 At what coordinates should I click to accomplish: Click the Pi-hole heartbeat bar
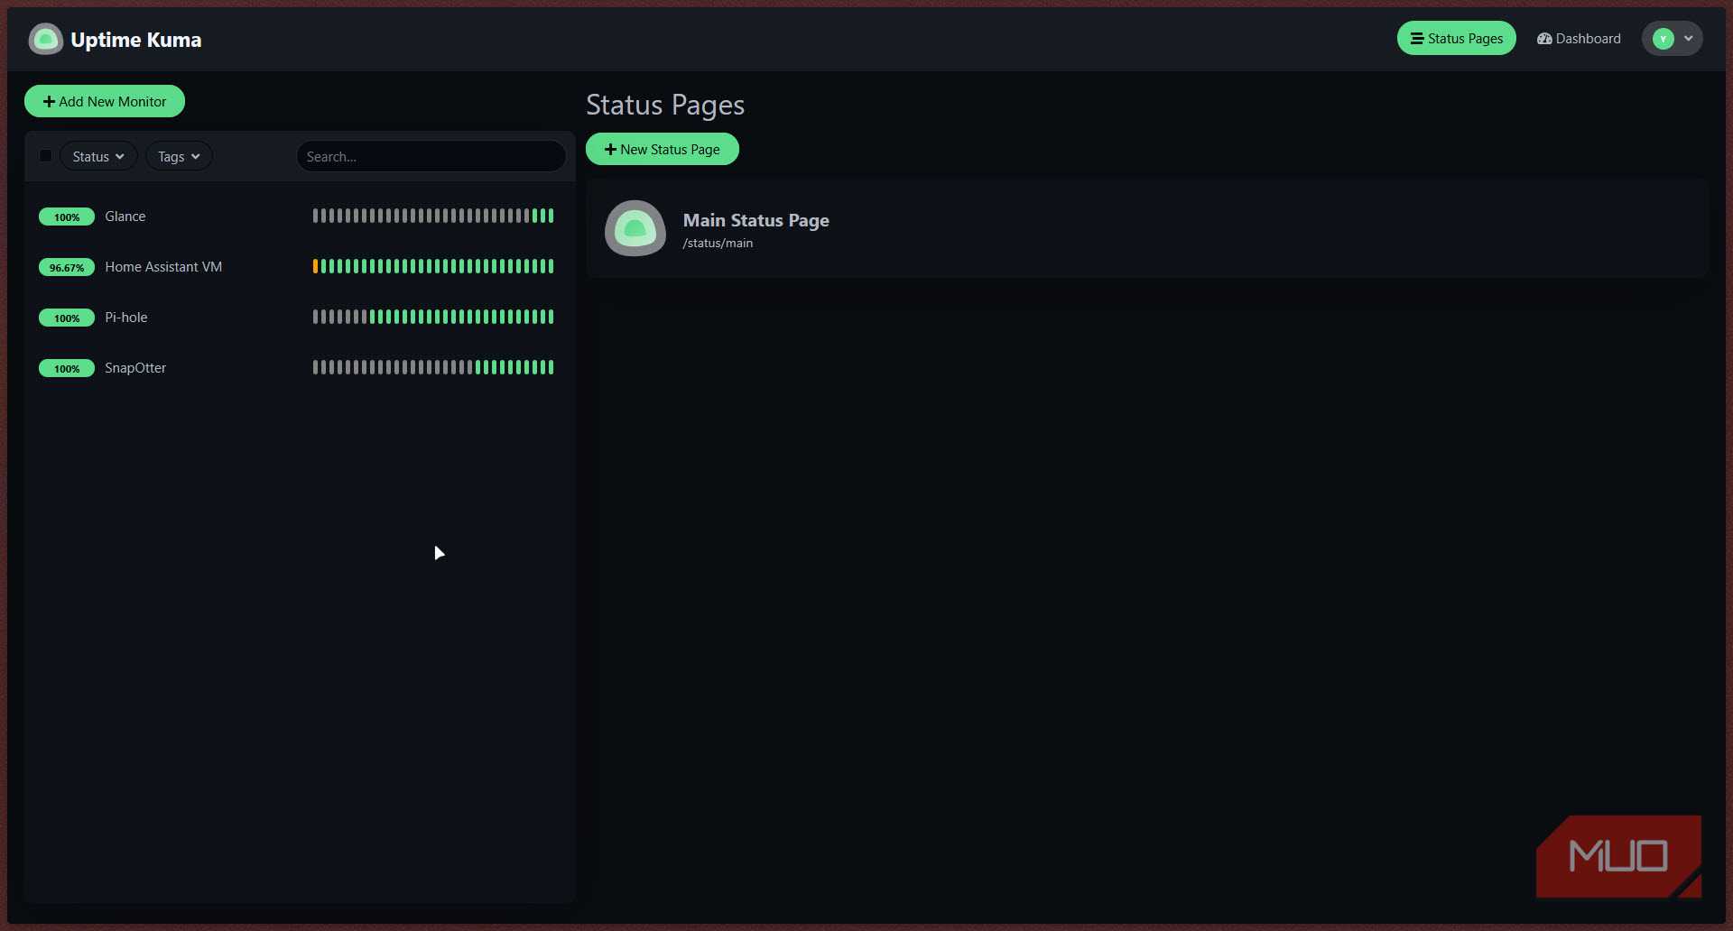coord(433,317)
